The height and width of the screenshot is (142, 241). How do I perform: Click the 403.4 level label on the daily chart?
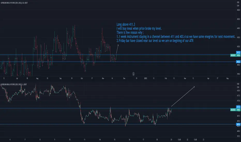pyautogui.click(x=238, y=62)
